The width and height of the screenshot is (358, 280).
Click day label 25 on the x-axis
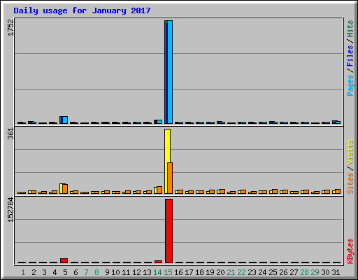click(273, 272)
